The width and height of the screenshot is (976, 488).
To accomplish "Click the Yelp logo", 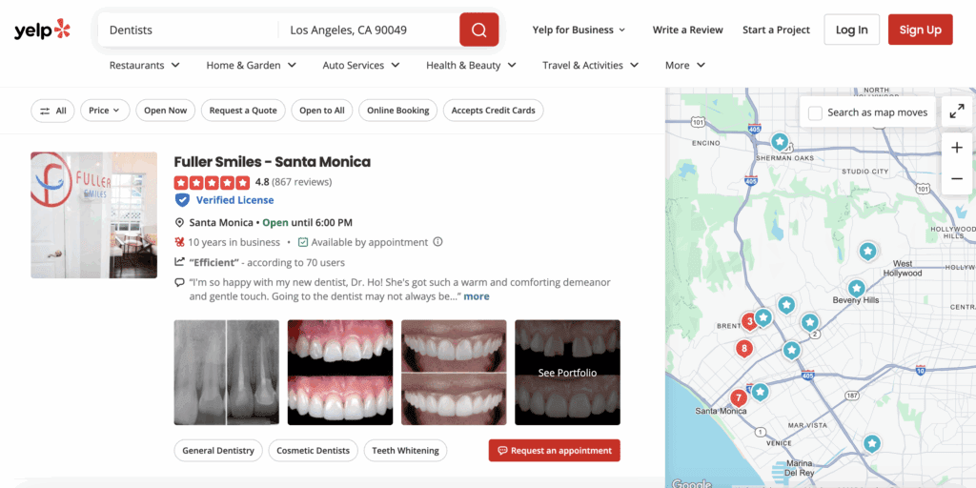I will [x=43, y=30].
